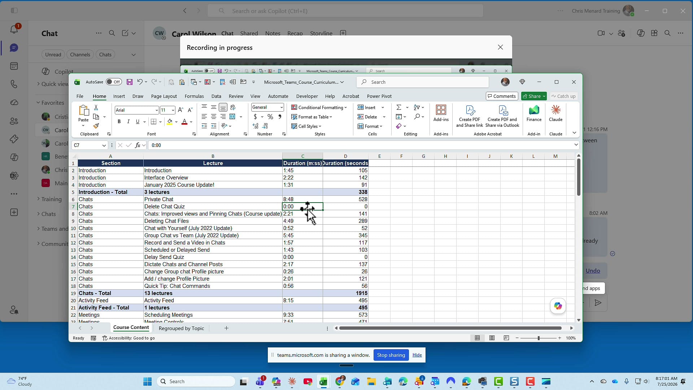The width and height of the screenshot is (693, 390).
Task: Toggle Normal view in Excel status bar
Action: [477, 338]
